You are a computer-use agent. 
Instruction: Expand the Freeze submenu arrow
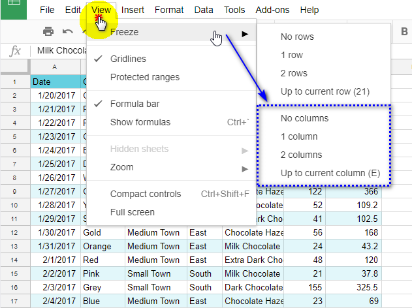pyautogui.click(x=245, y=34)
